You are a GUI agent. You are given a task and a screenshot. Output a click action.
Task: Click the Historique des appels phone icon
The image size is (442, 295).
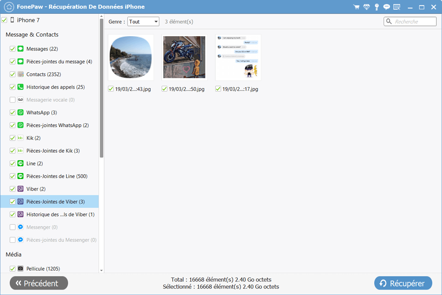coord(20,87)
